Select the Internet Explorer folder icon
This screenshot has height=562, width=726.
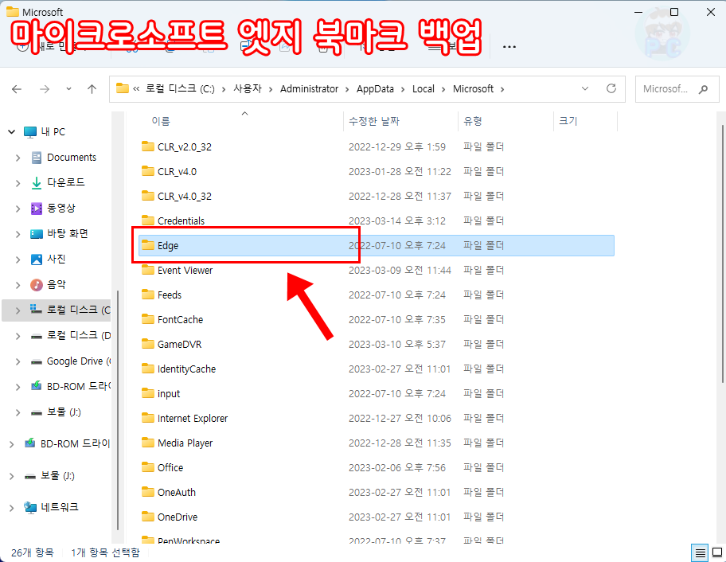[x=148, y=418]
